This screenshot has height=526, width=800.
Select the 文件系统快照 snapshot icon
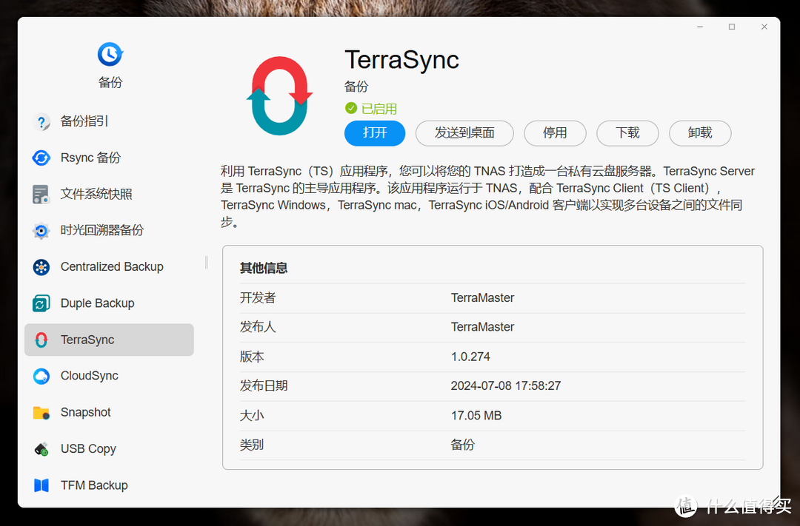point(42,194)
